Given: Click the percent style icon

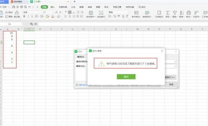Looking at the screenshot, I should pos(115,16).
